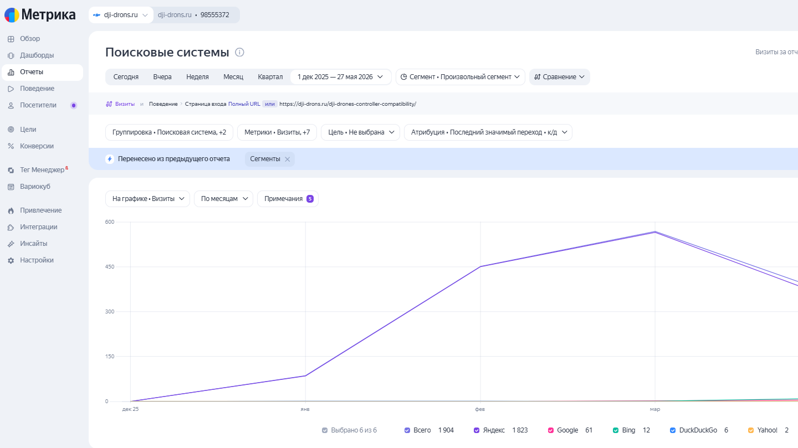Select the Неделя period tab

point(197,77)
